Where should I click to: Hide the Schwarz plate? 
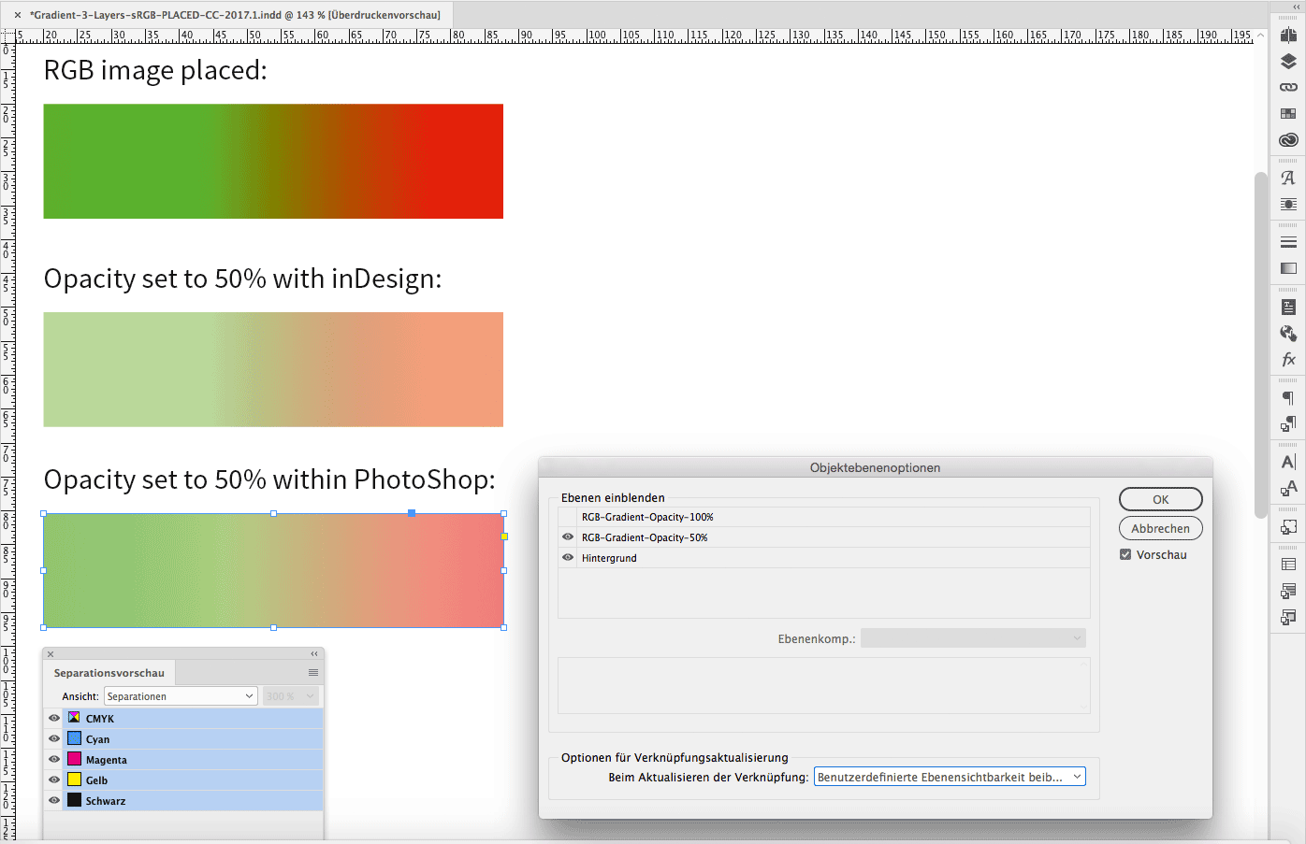[x=54, y=800]
